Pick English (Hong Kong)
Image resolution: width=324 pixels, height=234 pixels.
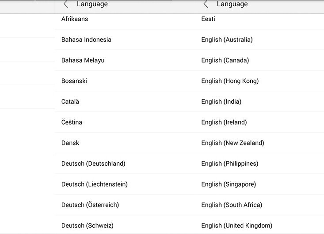coord(230,81)
